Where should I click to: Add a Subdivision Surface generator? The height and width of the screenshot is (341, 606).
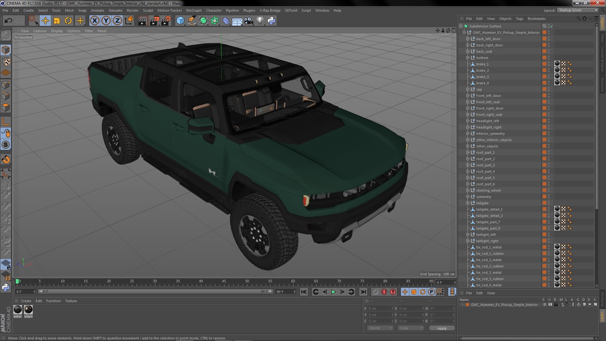203,21
